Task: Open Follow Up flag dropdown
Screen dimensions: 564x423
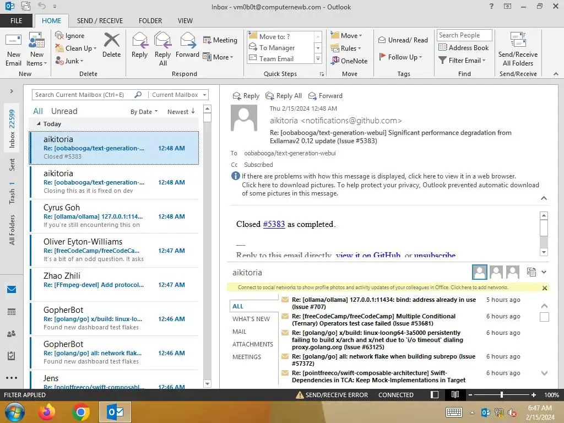Action: click(x=400, y=57)
